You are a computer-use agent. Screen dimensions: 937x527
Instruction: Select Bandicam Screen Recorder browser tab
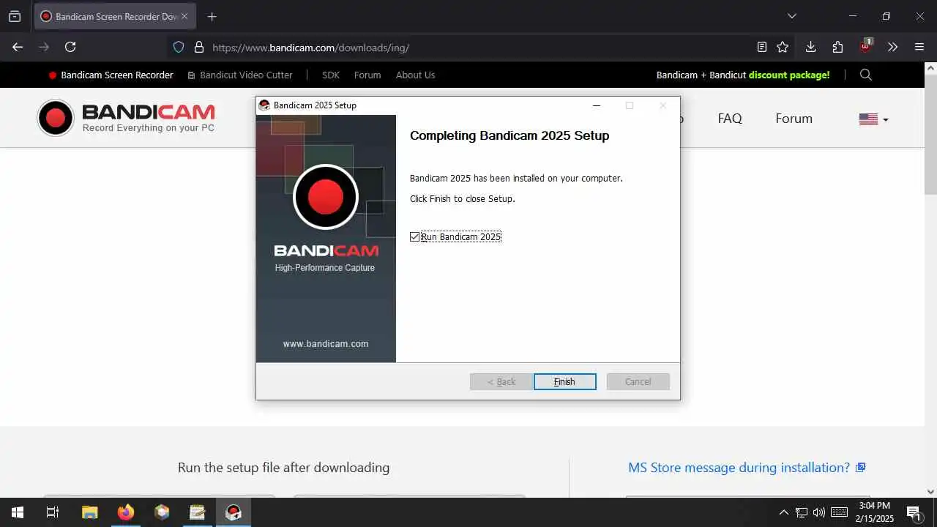(115, 16)
